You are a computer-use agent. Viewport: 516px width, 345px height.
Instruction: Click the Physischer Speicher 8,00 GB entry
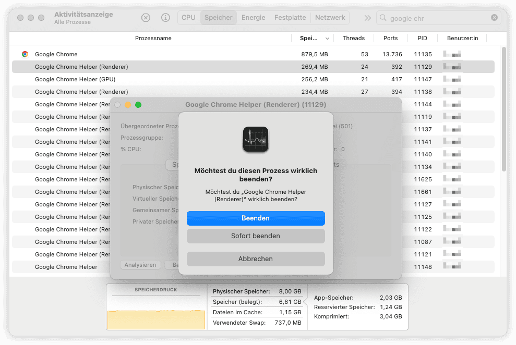257,291
